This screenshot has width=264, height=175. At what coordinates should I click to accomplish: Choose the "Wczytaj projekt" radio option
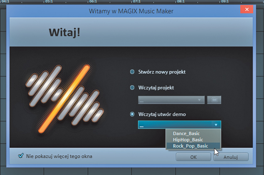pyautogui.click(x=133, y=88)
